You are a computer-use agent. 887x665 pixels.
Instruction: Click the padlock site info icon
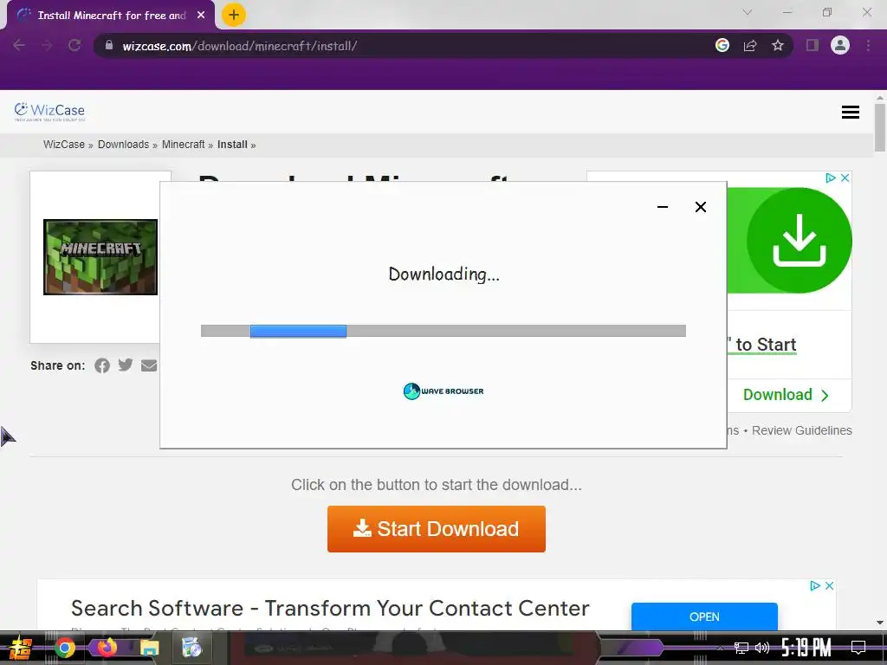click(x=109, y=45)
